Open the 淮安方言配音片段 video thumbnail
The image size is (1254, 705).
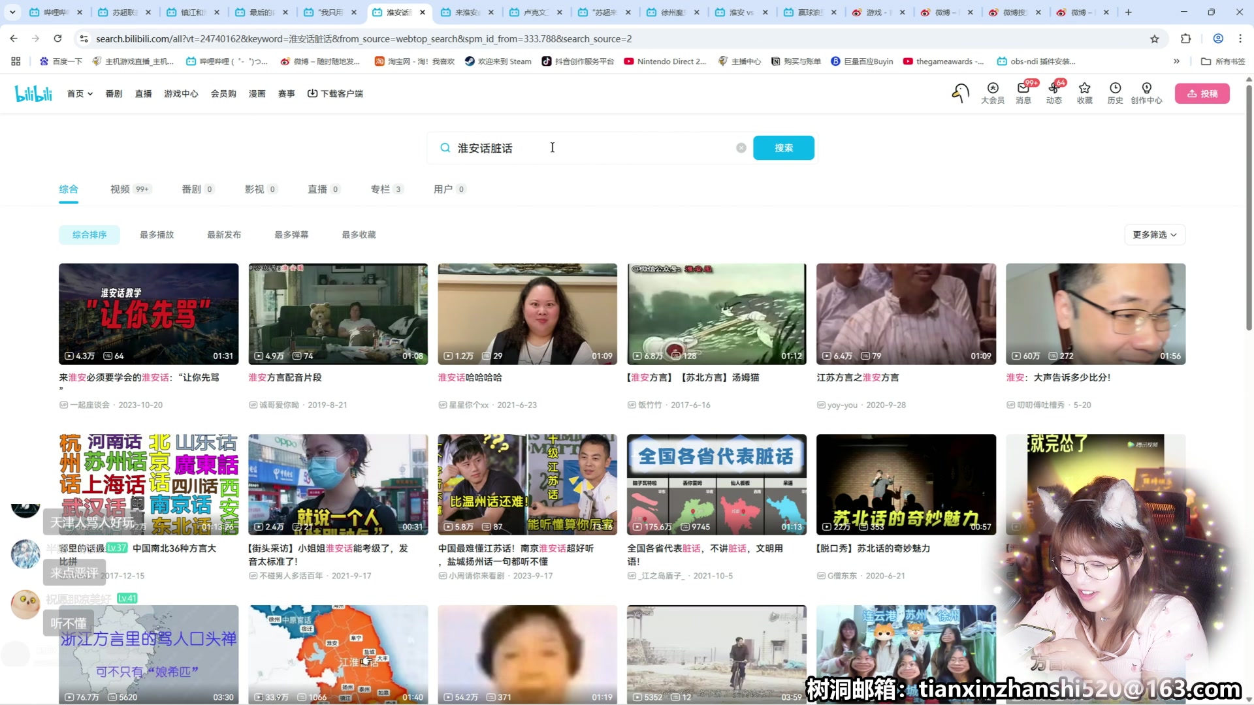click(338, 314)
